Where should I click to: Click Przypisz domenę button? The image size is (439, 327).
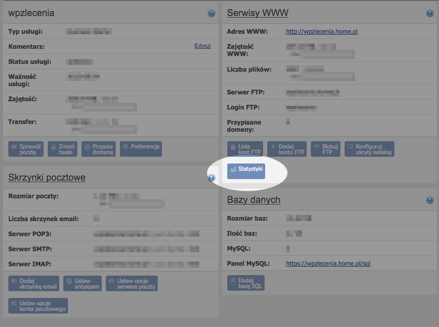tap(98, 149)
